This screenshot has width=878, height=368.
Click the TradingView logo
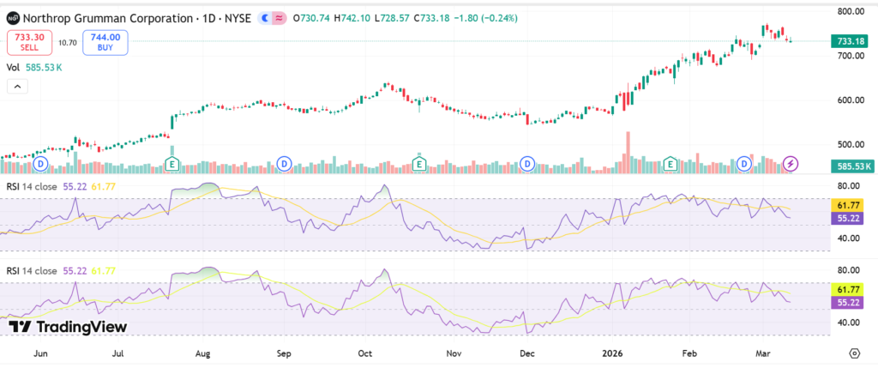tap(68, 327)
